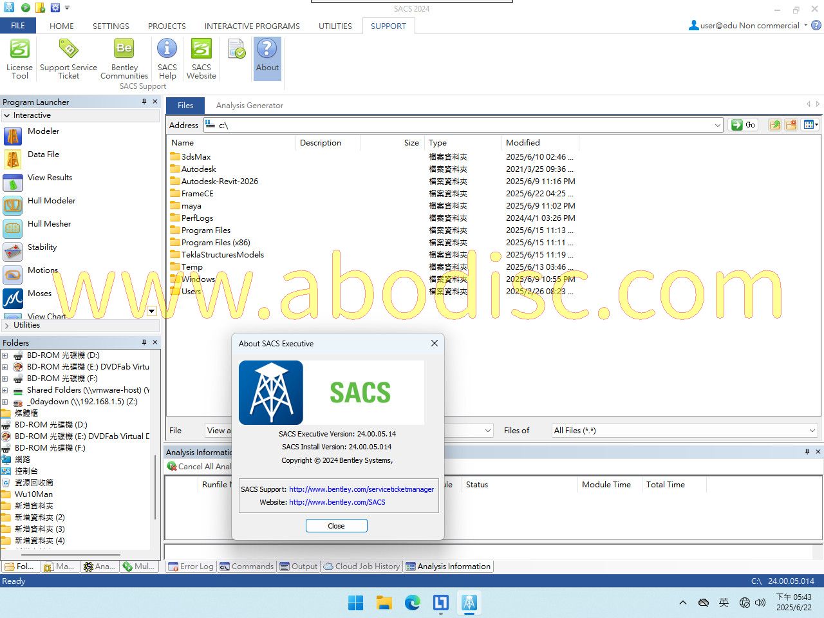This screenshot has height=618, width=824.
Task: Click Close in the About dialog
Action: (337, 526)
